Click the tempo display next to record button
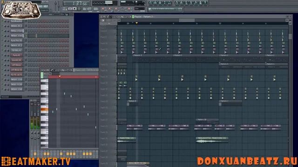 (x=87, y=9)
